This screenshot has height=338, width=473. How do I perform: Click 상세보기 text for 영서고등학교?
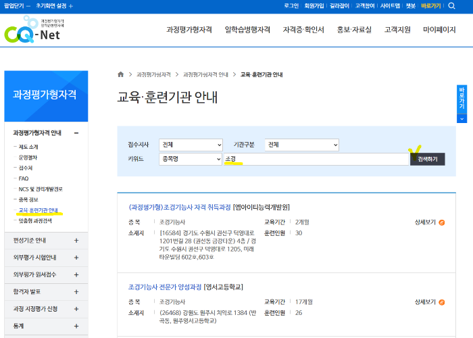(x=425, y=302)
